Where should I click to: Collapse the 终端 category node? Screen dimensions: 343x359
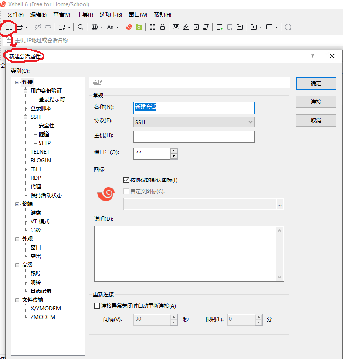[17, 204]
